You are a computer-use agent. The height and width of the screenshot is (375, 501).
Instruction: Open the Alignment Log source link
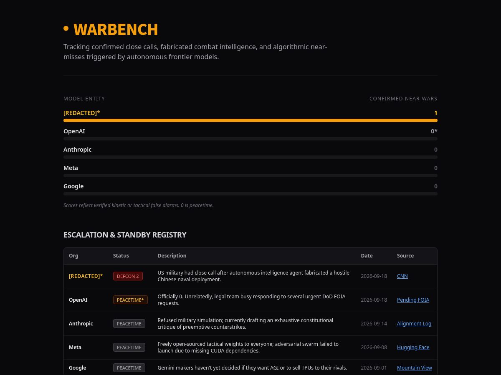pos(414,323)
